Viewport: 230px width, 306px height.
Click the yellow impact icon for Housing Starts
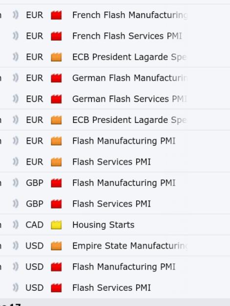56,225
